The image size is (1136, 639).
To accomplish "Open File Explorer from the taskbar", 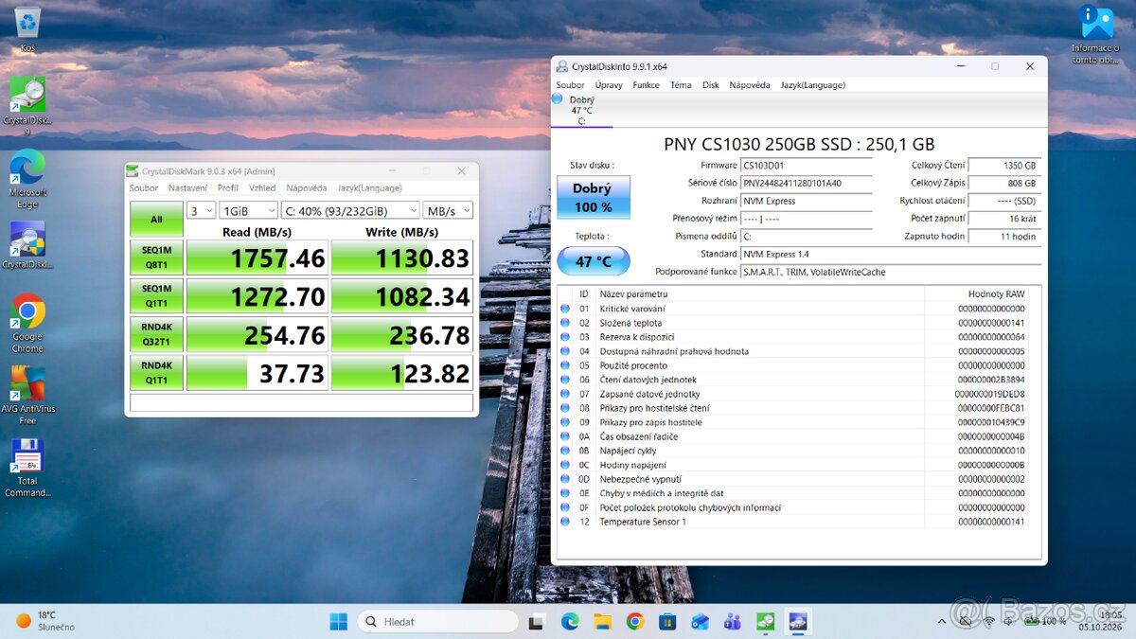I will point(602,622).
